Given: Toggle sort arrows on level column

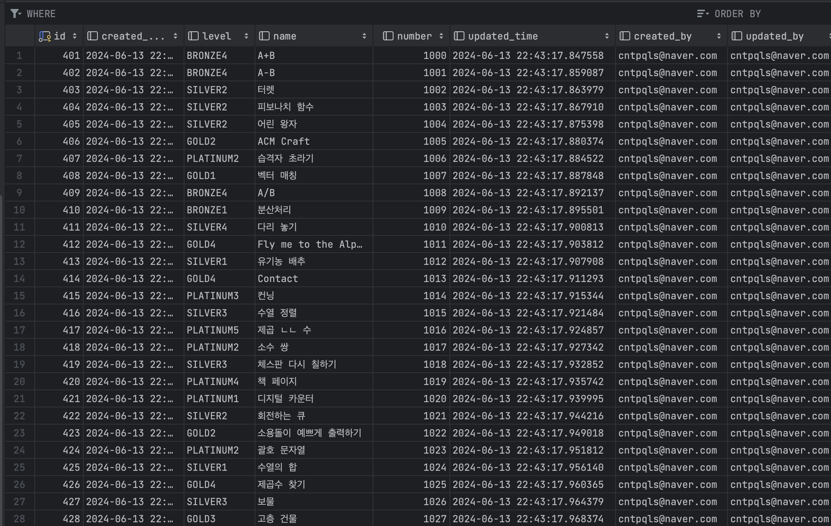Looking at the screenshot, I should (x=246, y=36).
